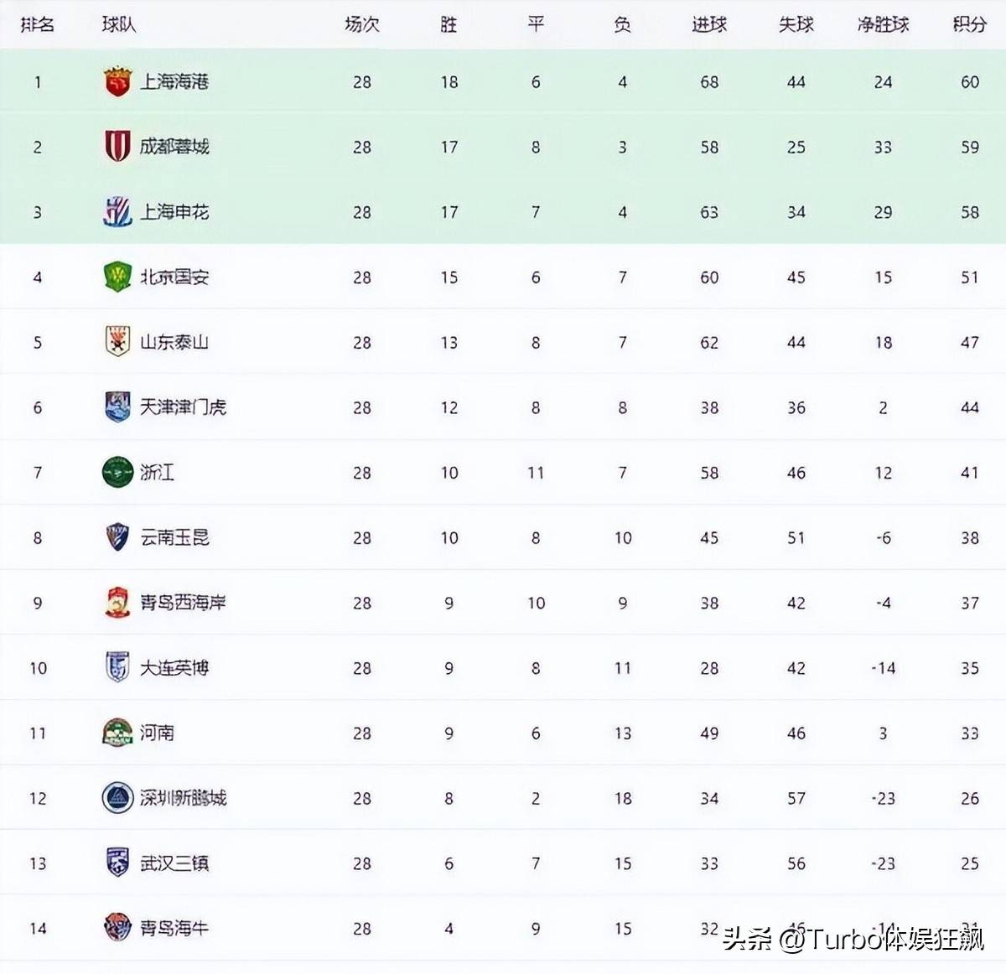Select the 净胜球 goal difference column header
The height and width of the screenshot is (974, 1006).
pyautogui.click(x=883, y=24)
